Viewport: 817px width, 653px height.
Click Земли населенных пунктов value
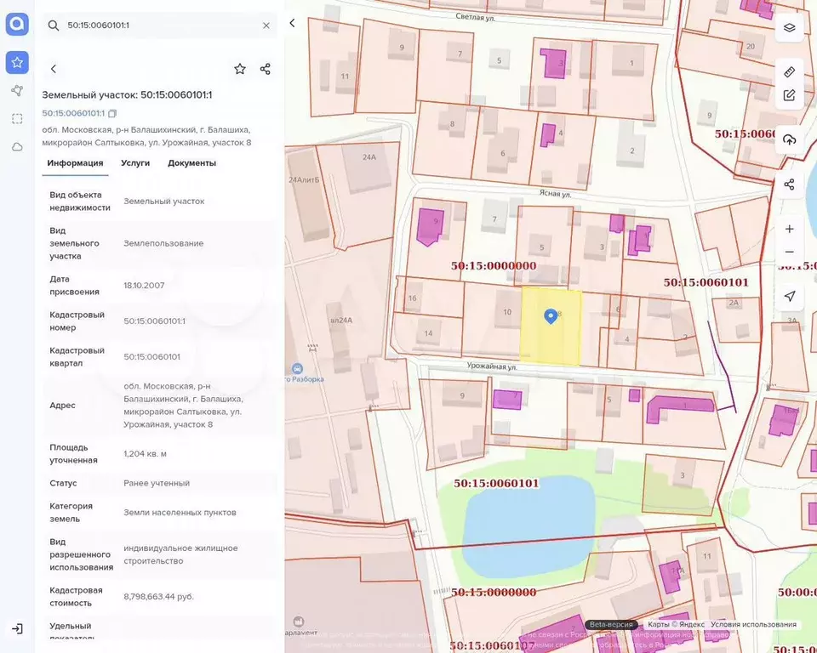tap(180, 513)
